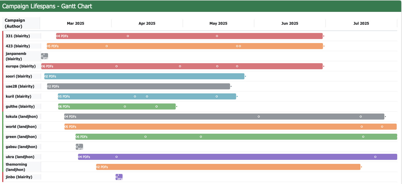Click the Mar 2025 column header
Viewport: 402px width, 184px height.
coord(76,23)
